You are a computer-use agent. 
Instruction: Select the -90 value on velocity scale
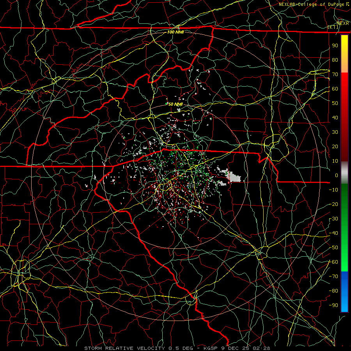[x=333, y=305]
